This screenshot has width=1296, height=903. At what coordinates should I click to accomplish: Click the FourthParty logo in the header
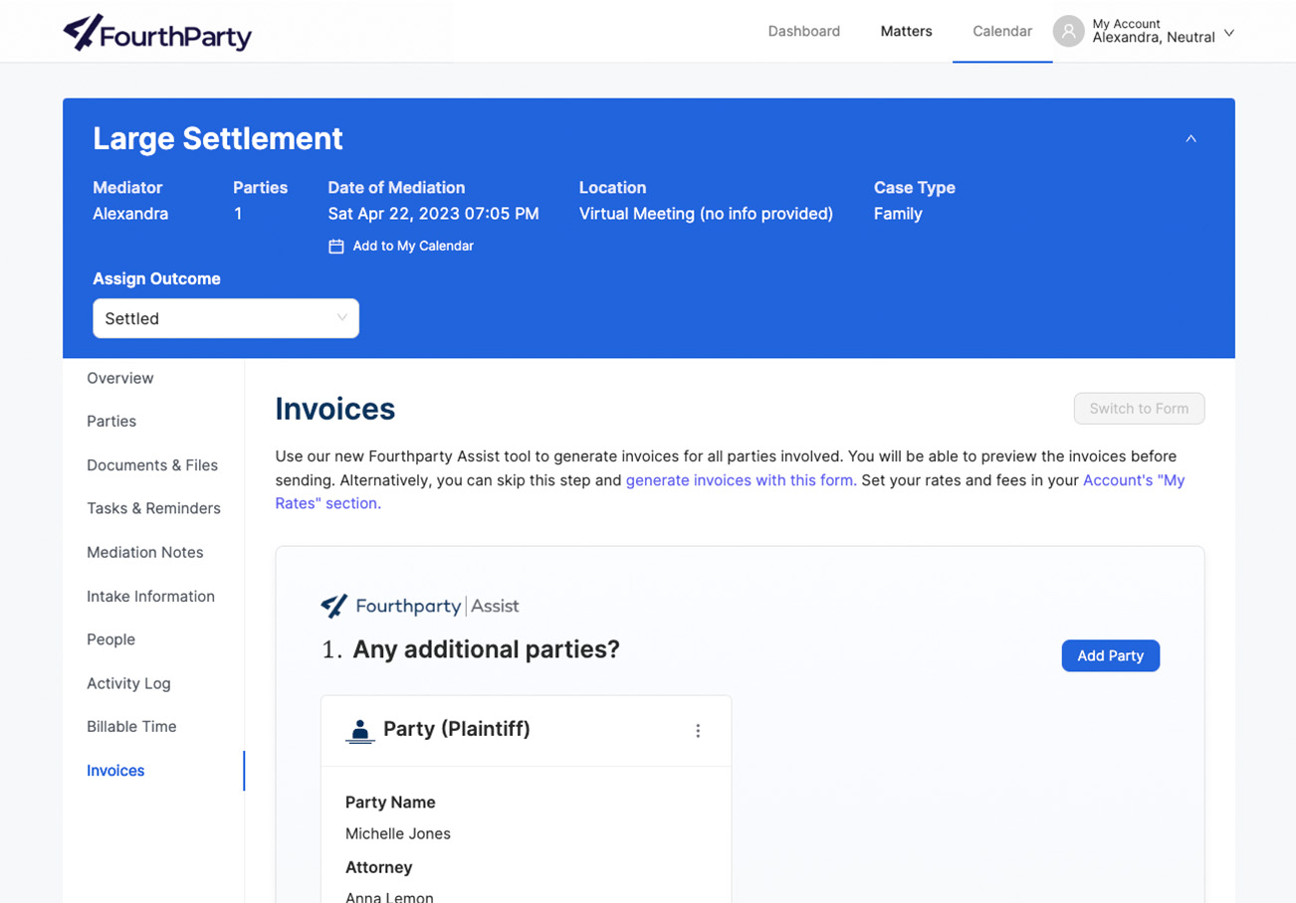click(156, 32)
